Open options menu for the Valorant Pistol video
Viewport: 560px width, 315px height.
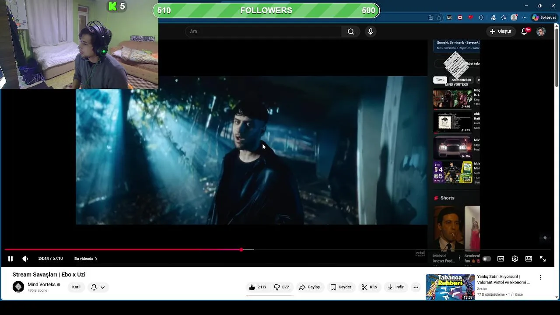541,277
